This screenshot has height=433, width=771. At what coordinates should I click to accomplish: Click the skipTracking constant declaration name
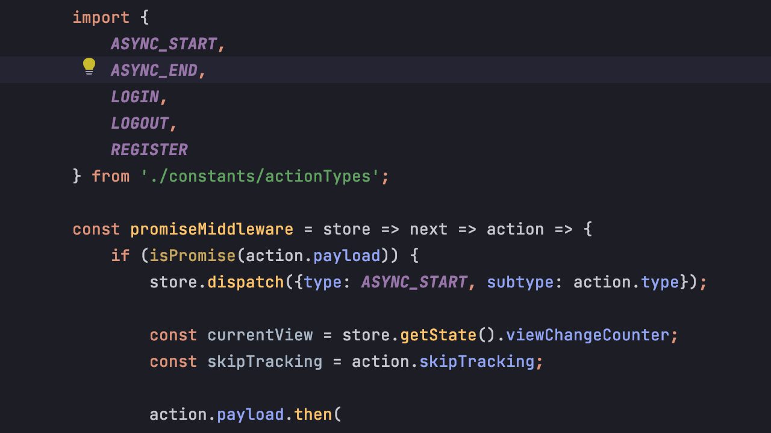pyautogui.click(x=265, y=361)
